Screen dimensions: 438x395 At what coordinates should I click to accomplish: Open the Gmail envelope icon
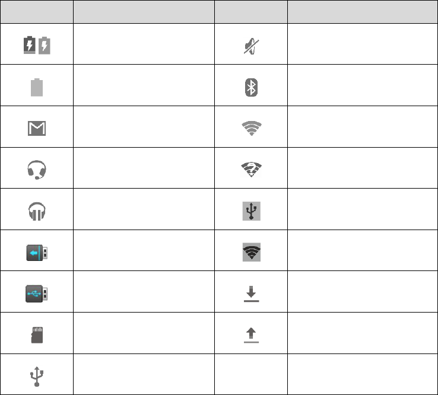(36, 128)
